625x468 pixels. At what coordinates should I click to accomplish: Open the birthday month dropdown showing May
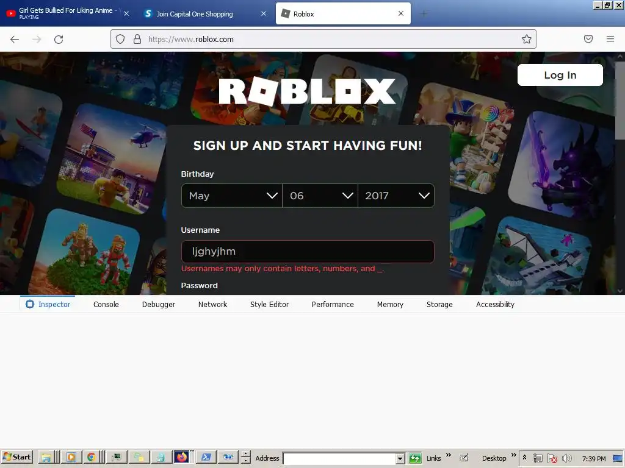[231, 196]
